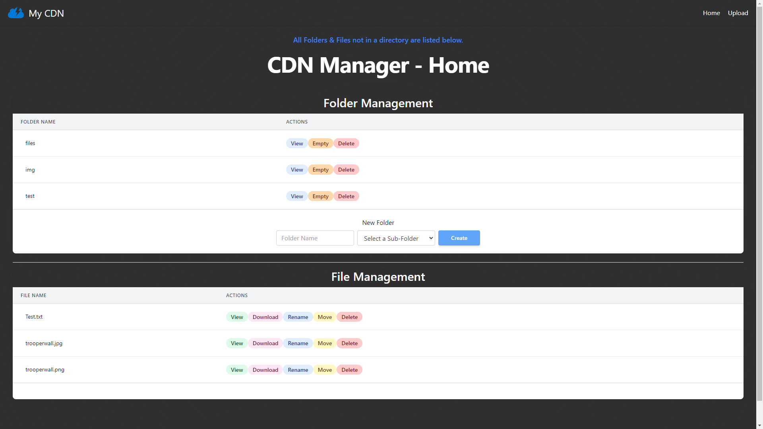View the files folder

coord(296,143)
